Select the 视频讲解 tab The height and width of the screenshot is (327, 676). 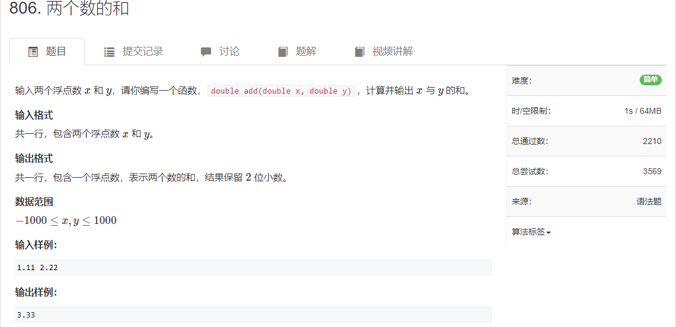click(384, 52)
